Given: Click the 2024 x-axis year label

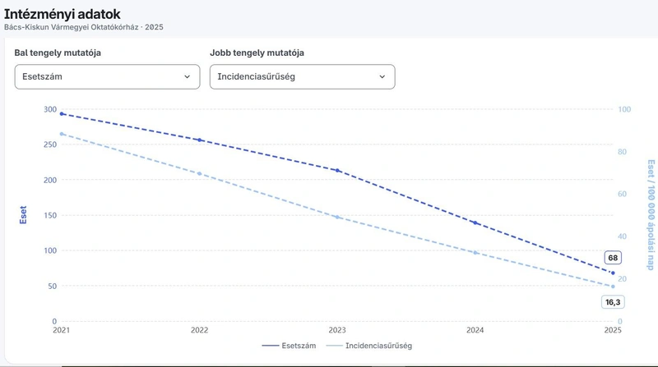Looking at the screenshot, I should (x=475, y=330).
